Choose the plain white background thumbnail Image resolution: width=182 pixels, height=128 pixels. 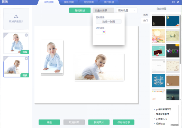(158, 66)
